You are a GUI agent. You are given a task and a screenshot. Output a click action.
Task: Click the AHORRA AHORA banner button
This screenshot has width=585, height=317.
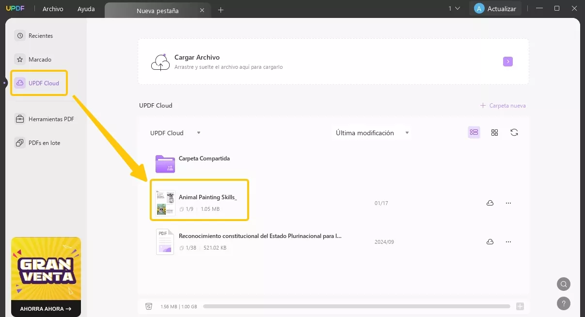46,309
